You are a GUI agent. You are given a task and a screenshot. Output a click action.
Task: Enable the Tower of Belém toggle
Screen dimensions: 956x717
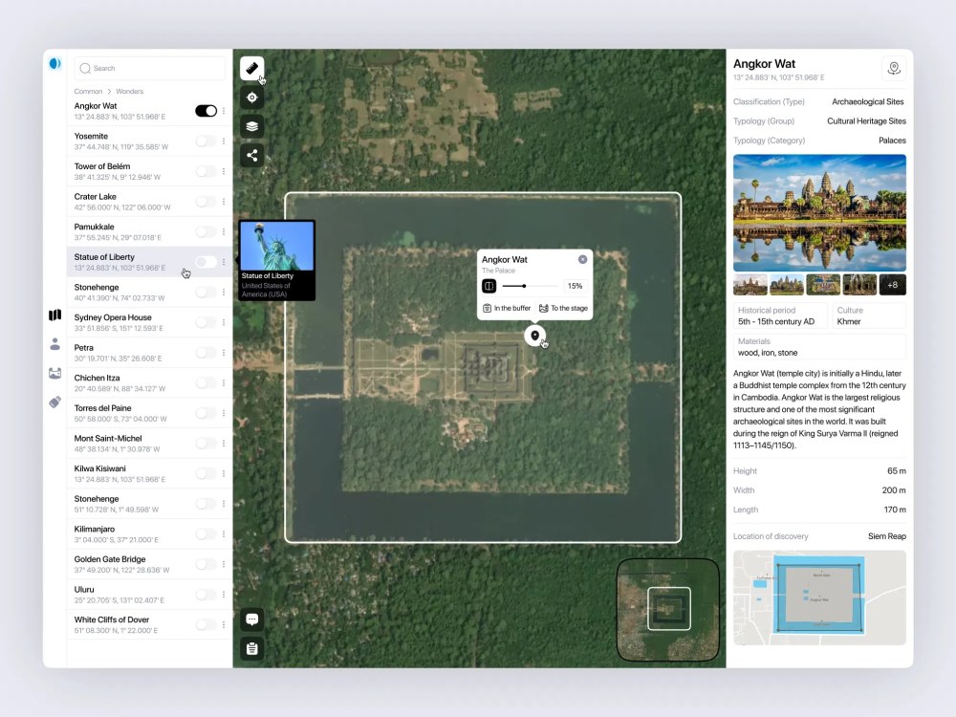point(206,171)
